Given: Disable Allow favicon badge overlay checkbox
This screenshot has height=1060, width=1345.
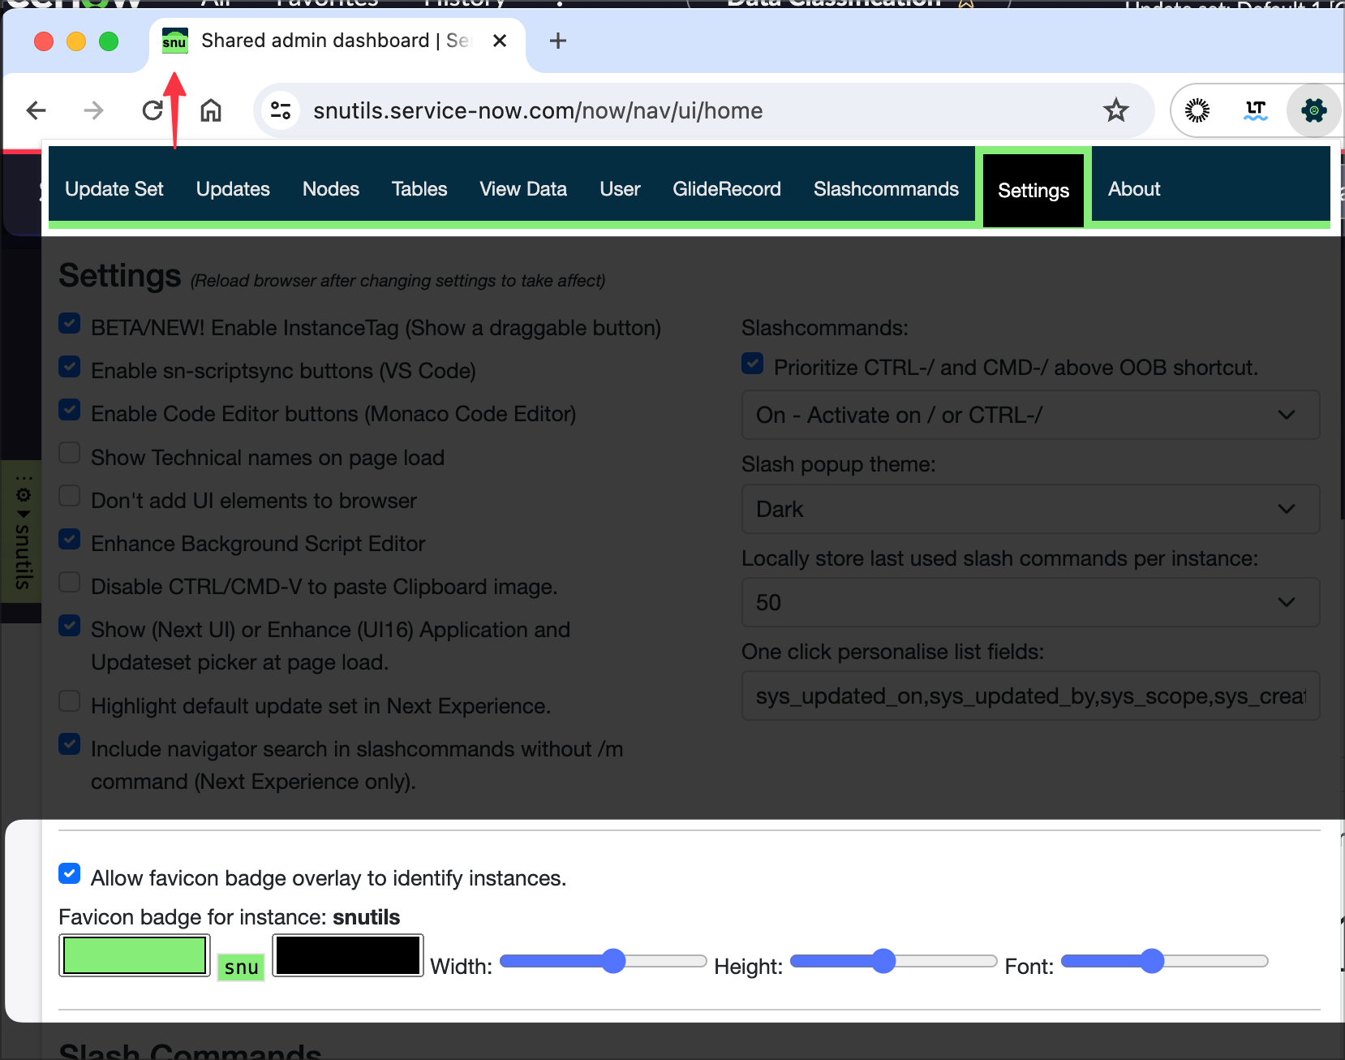Looking at the screenshot, I should [70, 874].
